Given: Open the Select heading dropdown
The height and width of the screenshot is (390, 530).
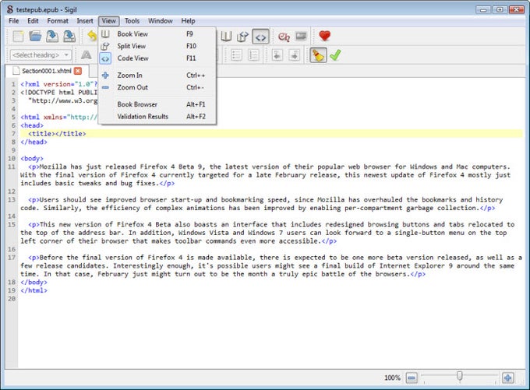Looking at the screenshot, I should [x=41, y=54].
